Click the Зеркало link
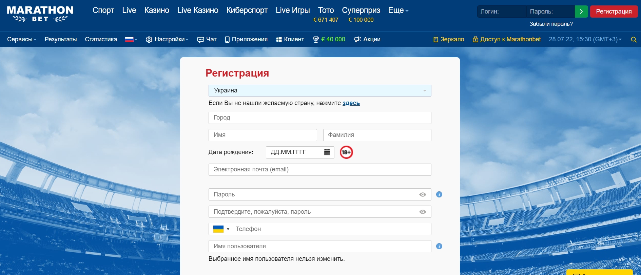This screenshot has height=275, width=641. [x=449, y=39]
